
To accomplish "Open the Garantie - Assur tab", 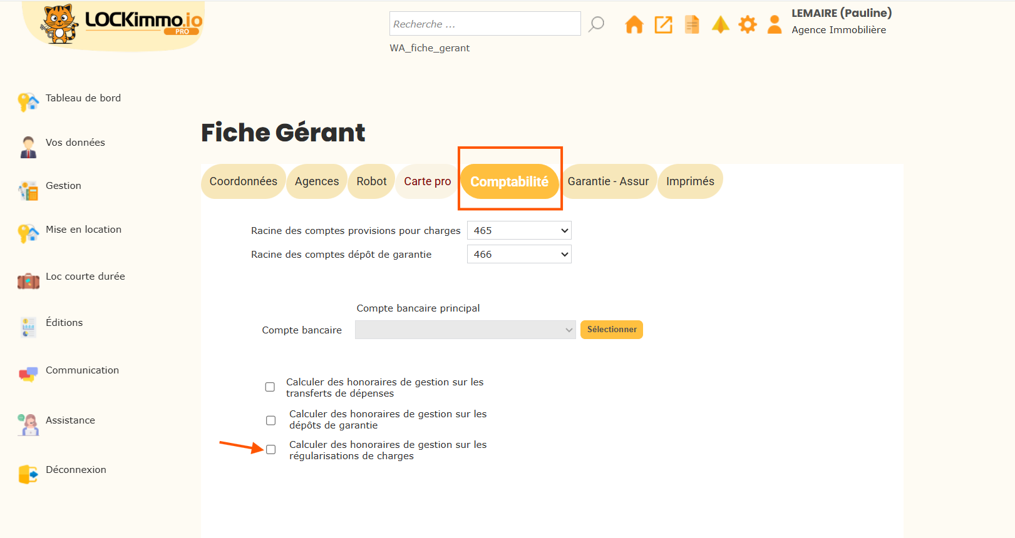I will pos(608,181).
